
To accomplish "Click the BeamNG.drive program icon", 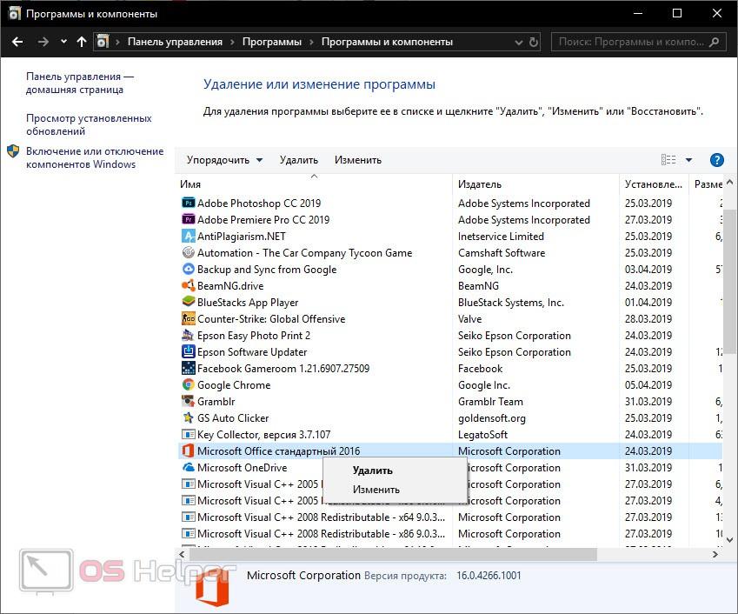I will click(x=189, y=285).
